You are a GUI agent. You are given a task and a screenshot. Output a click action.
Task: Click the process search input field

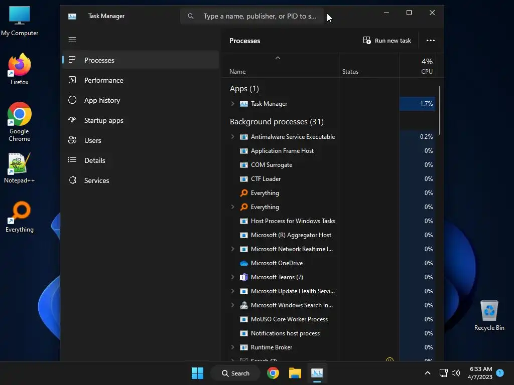(x=252, y=16)
